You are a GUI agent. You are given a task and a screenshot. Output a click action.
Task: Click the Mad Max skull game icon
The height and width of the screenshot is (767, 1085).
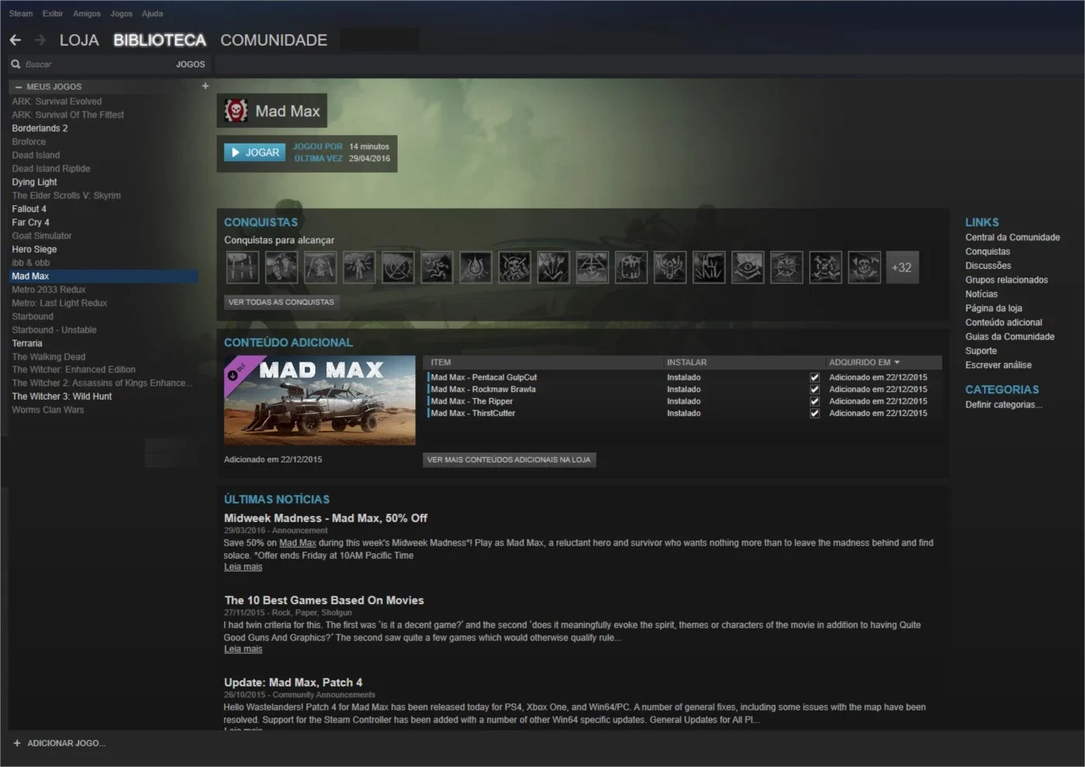(236, 111)
